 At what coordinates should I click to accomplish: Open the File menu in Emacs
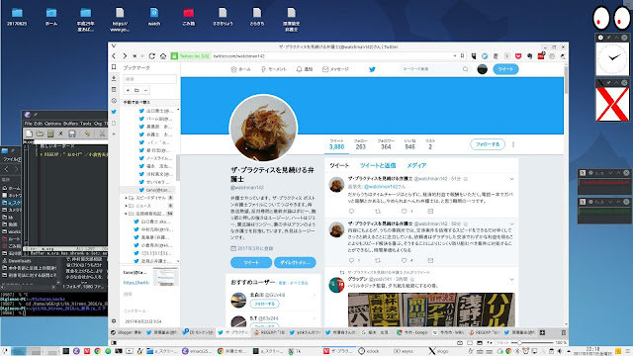[28, 124]
